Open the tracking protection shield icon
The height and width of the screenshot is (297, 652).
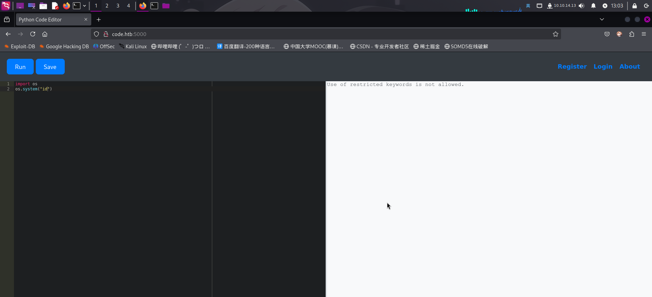pyautogui.click(x=96, y=34)
